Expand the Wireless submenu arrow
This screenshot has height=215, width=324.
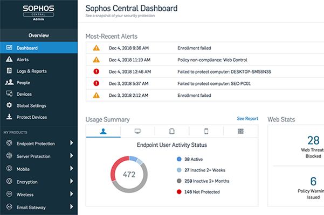point(72,195)
